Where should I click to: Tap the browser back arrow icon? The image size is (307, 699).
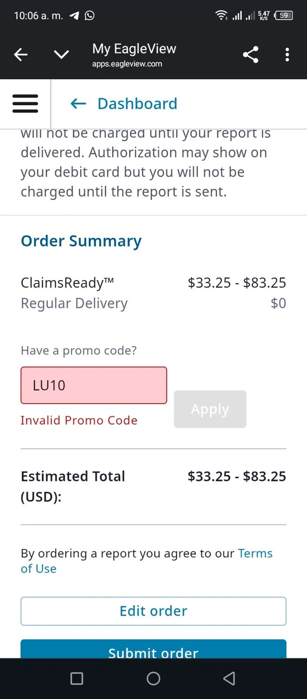click(x=20, y=55)
